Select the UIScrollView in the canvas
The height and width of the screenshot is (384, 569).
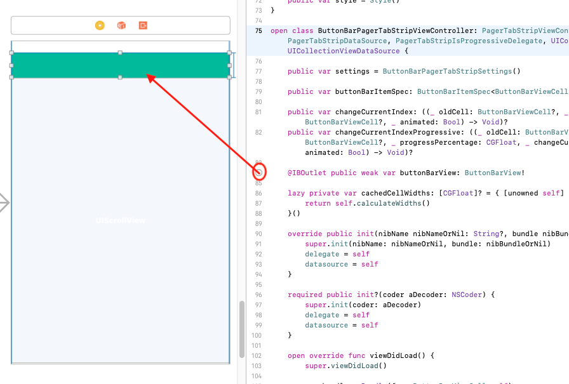point(121,220)
